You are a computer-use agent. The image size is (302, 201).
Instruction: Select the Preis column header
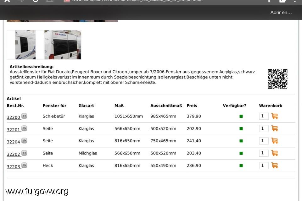pos(192,106)
